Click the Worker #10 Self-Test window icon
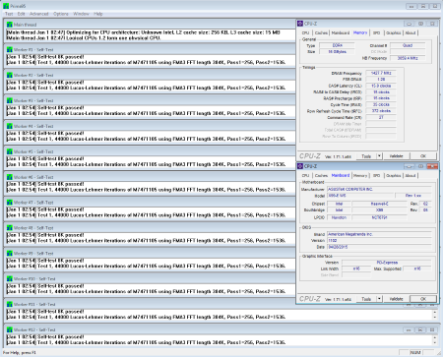 click(x=10, y=278)
